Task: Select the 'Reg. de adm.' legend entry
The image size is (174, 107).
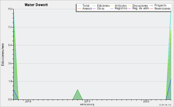Action: click(139, 8)
